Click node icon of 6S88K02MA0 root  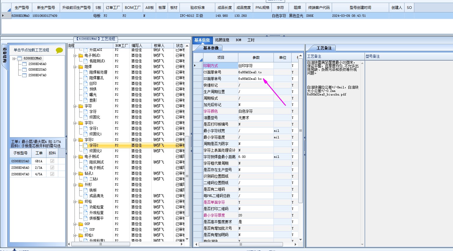pos(20,59)
